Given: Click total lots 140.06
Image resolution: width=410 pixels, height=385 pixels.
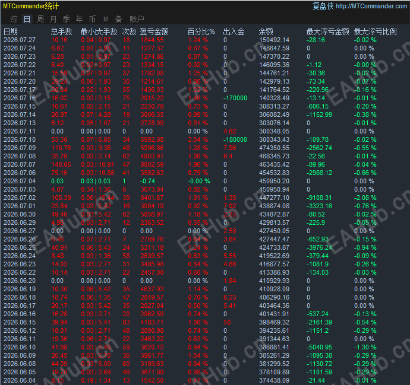Looking at the screenshot, I should pos(61,164).
